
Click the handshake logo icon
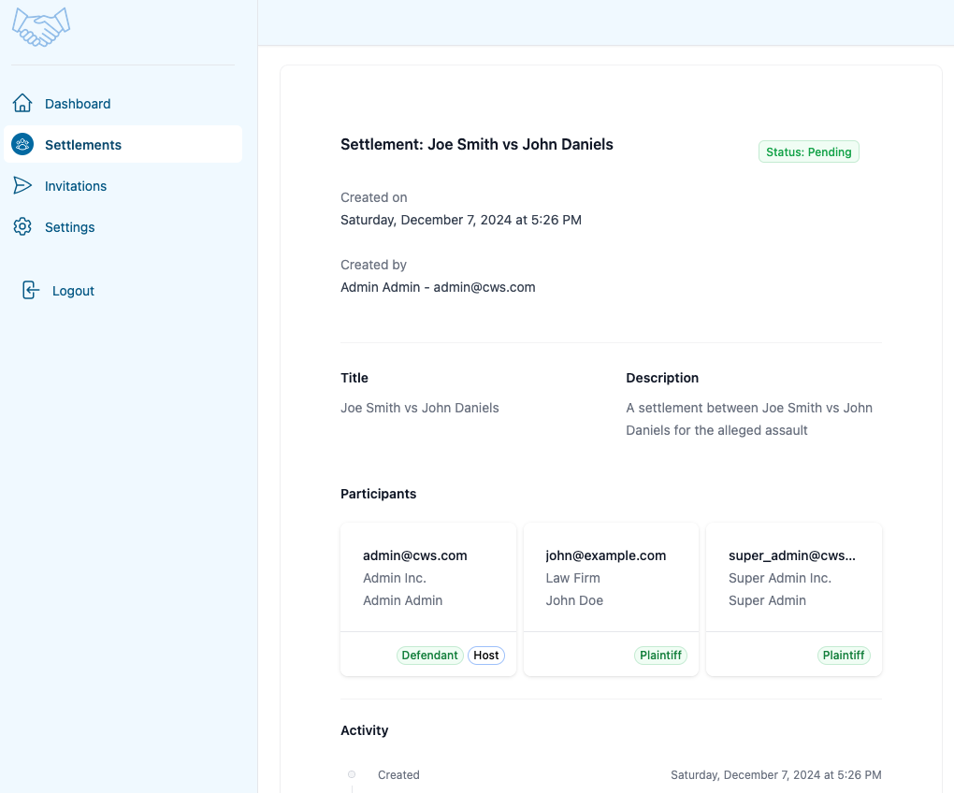41,26
